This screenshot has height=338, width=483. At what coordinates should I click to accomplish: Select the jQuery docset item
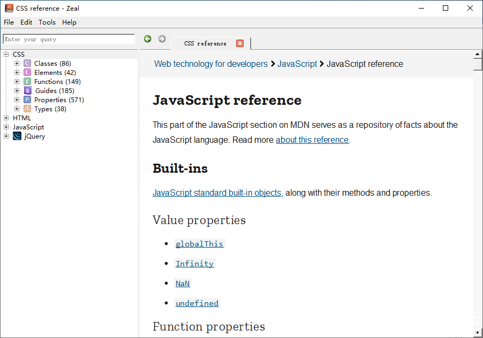(34, 136)
